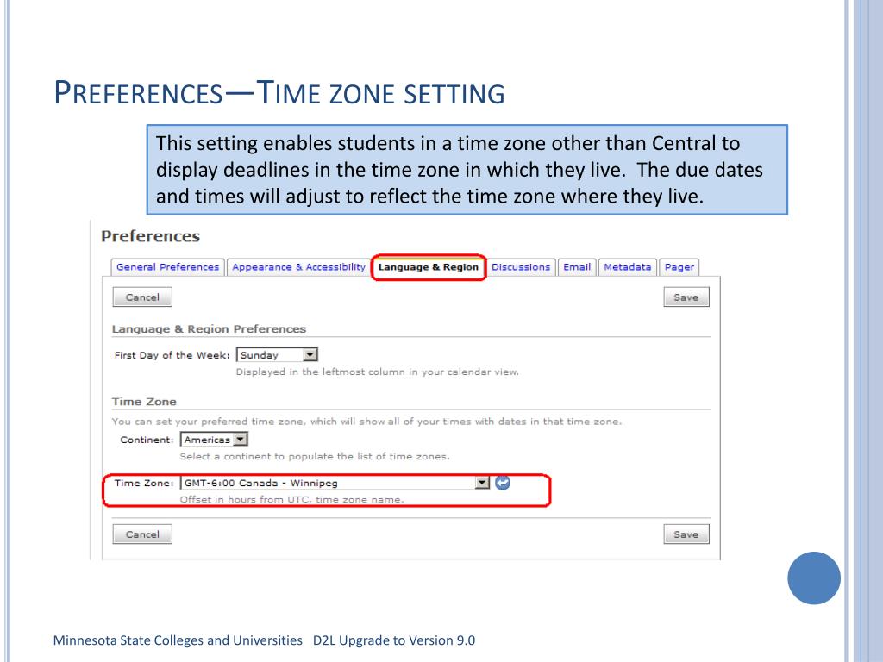The height and width of the screenshot is (662, 883).
Task: Click the bottom Cancel button
Action: 142,534
